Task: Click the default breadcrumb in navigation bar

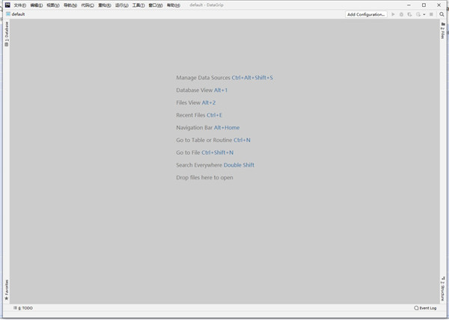Action: click(x=18, y=14)
